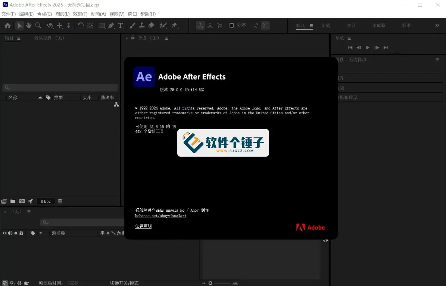This screenshot has height=286, width=446.
Task: Click the label tag column header in project panel
Action: pos(49,97)
